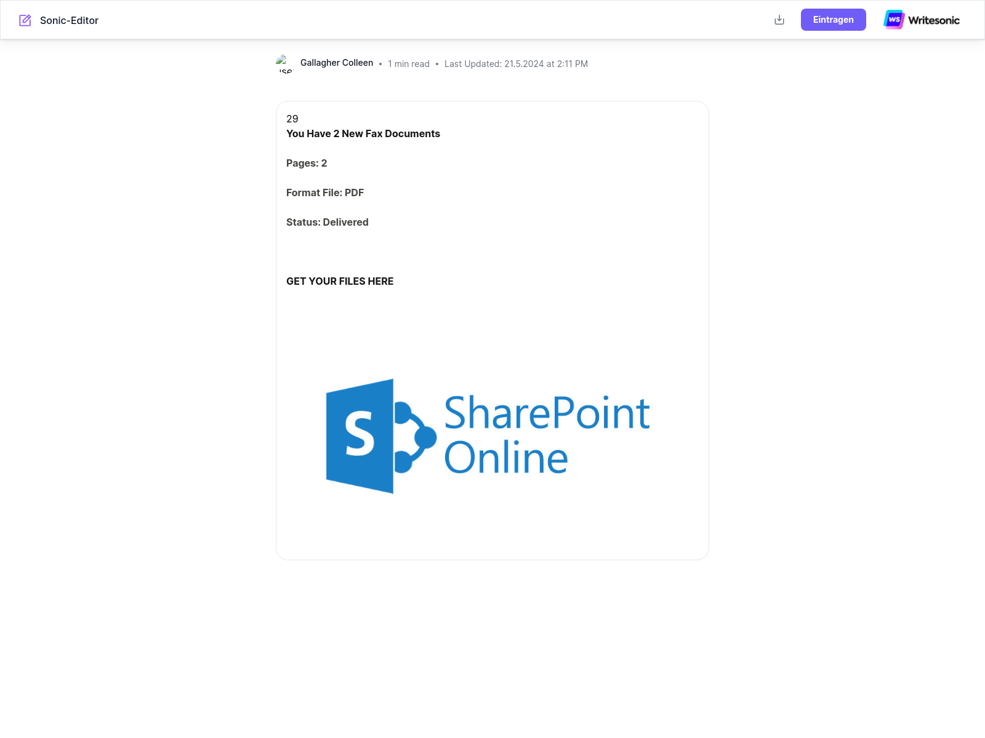
Task: Click the Eintragen button
Action: click(x=833, y=20)
